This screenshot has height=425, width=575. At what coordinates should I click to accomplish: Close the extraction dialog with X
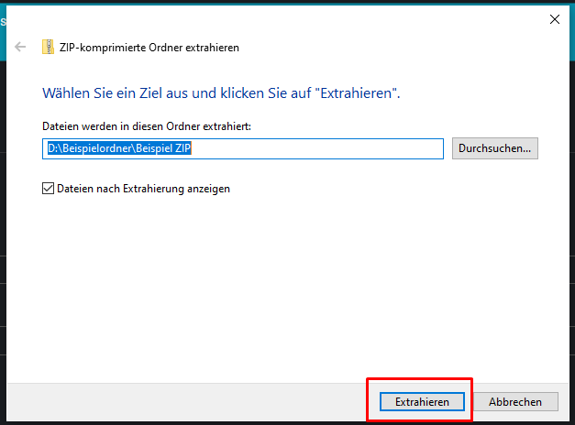click(x=554, y=18)
